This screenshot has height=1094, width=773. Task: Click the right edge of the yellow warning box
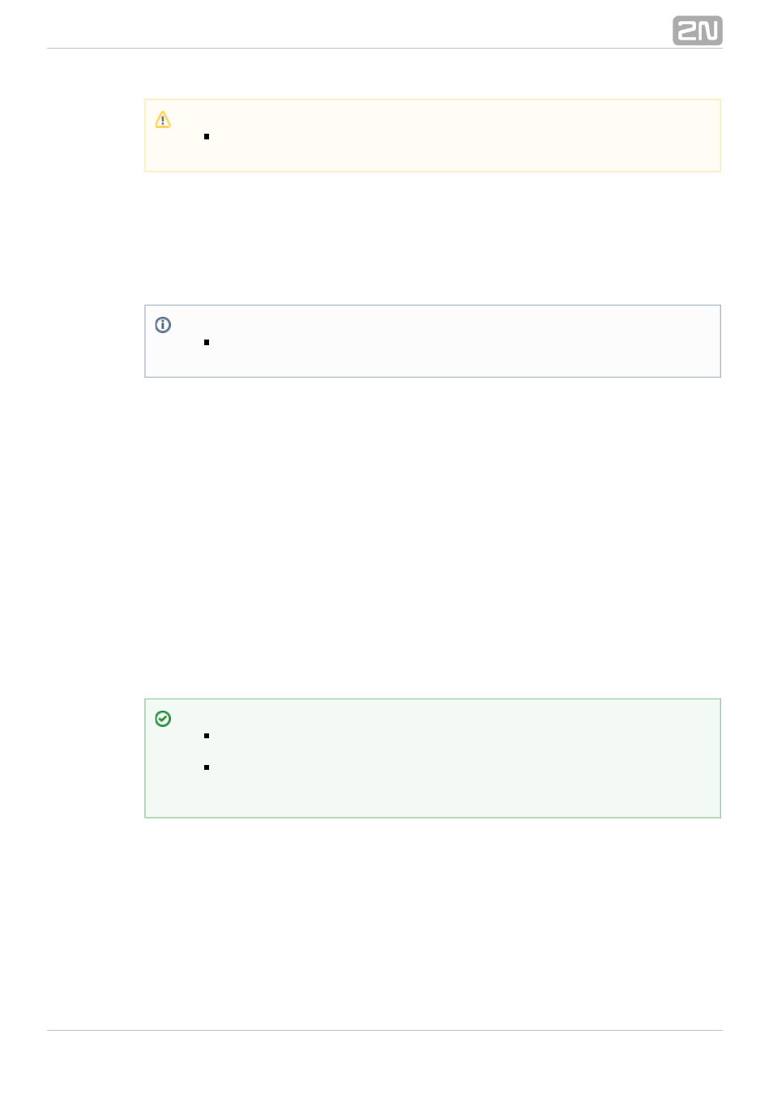[720, 135]
